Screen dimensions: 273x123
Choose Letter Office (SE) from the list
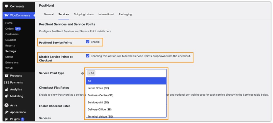(126, 88)
